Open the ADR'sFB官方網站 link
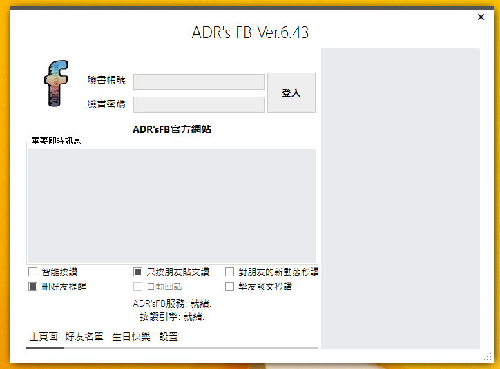Viewport: 500px width, 369px height. pyautogui.click(x=172, y=129)
